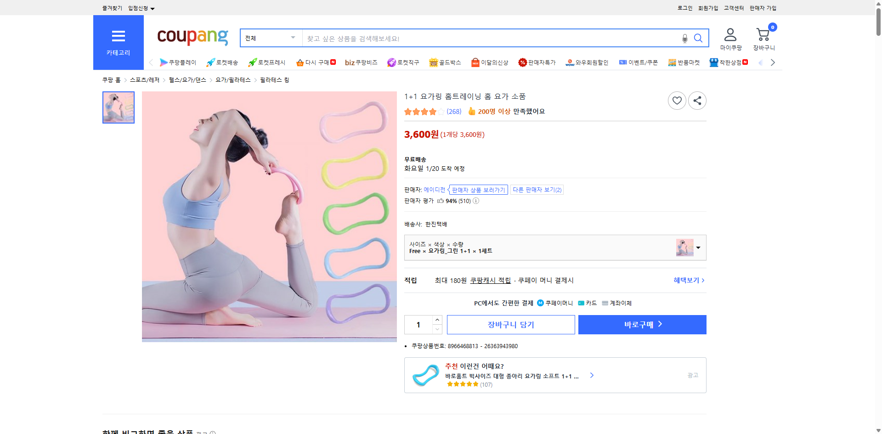882x434 pixels.
Task: Click the 장바구니 담기 button
Action: pos(511,325)
